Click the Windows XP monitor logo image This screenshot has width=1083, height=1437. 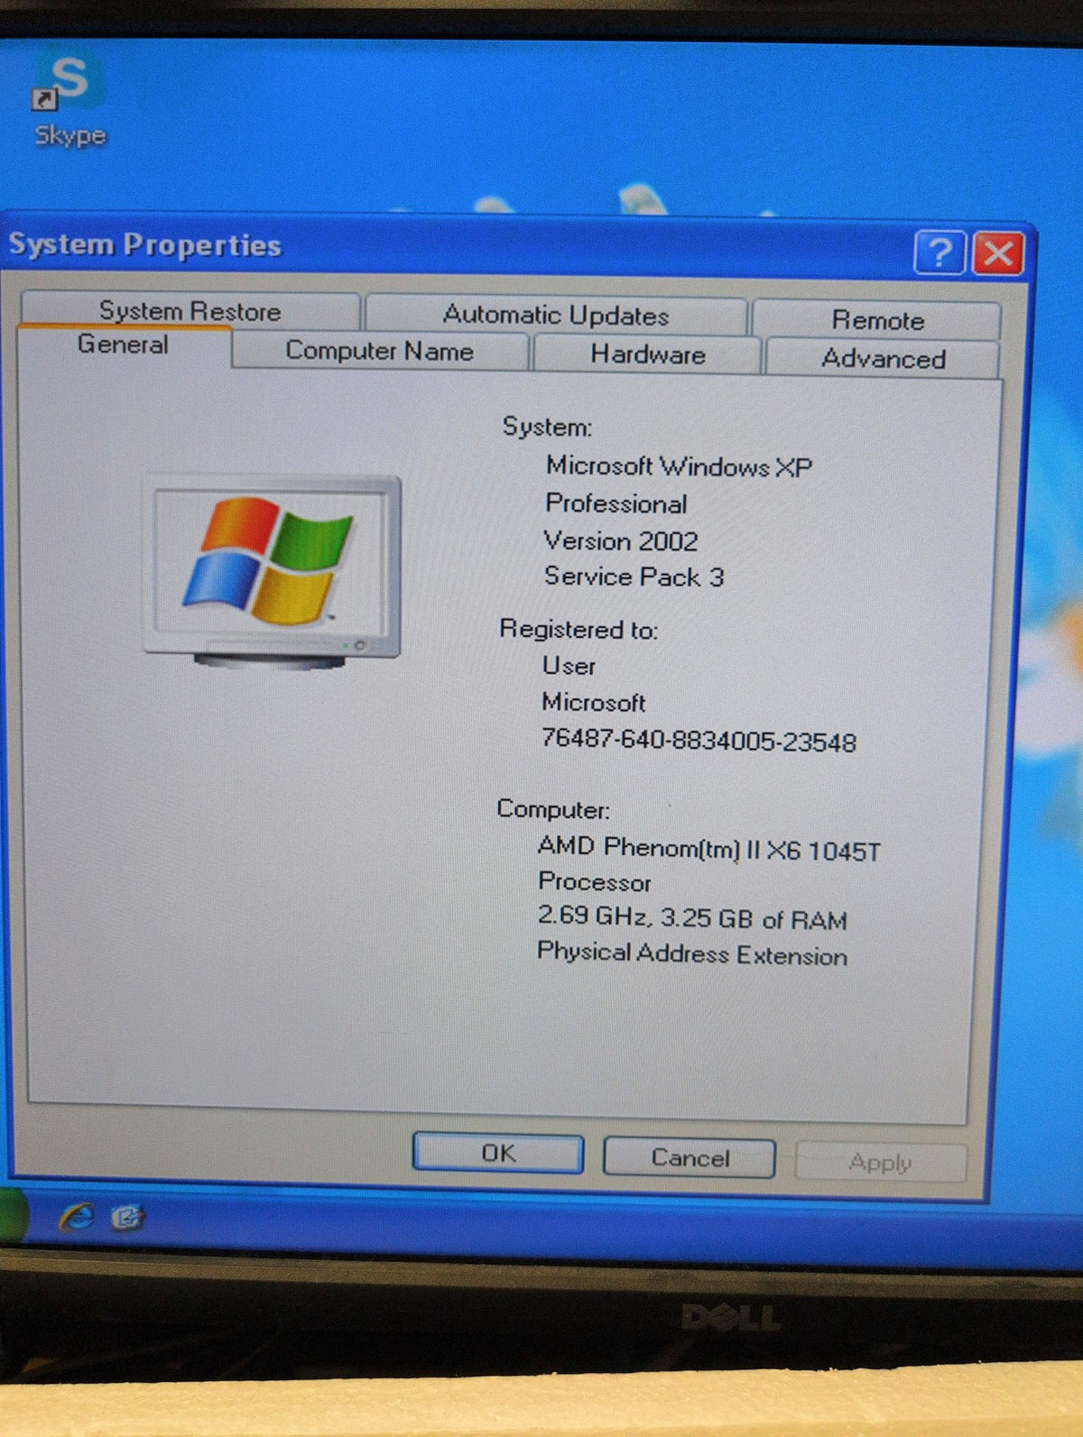(272, 572)
